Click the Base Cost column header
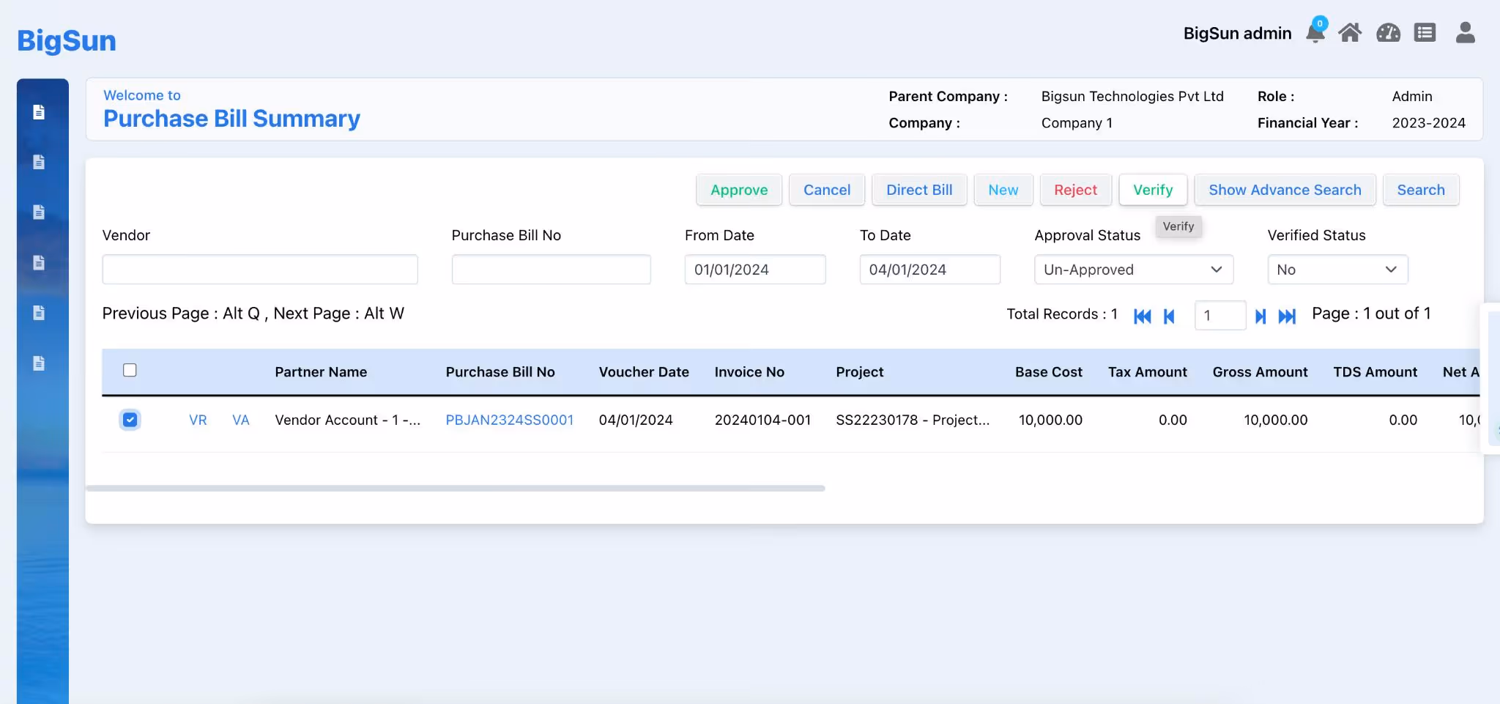Viewport: 1500px width, 704px height. pyautogui.click(x=1049, y=372)
